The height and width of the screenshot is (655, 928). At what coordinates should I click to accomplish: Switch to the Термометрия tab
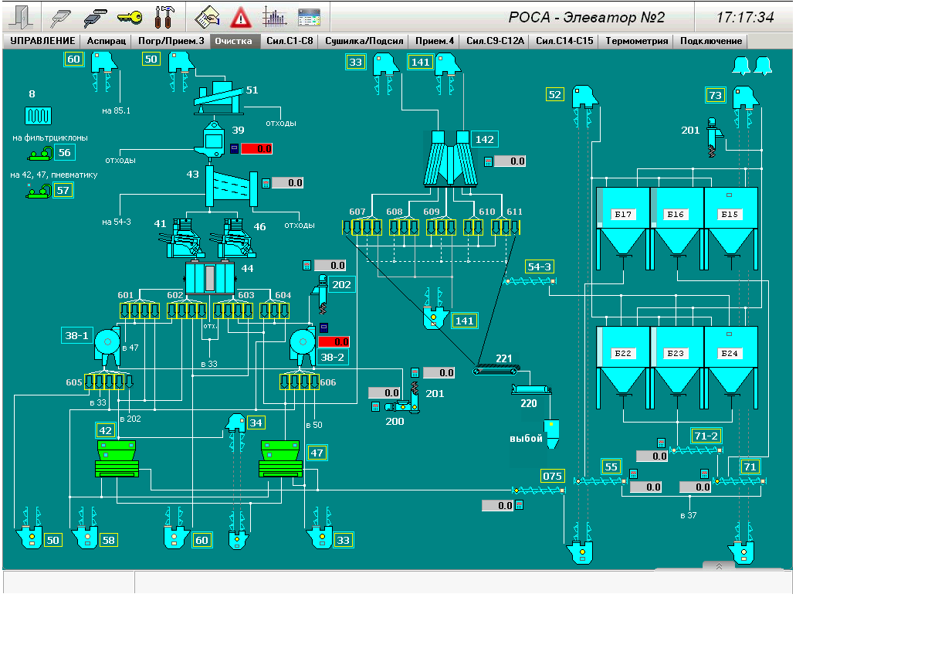pyautogui.click(x=637, y=41)
